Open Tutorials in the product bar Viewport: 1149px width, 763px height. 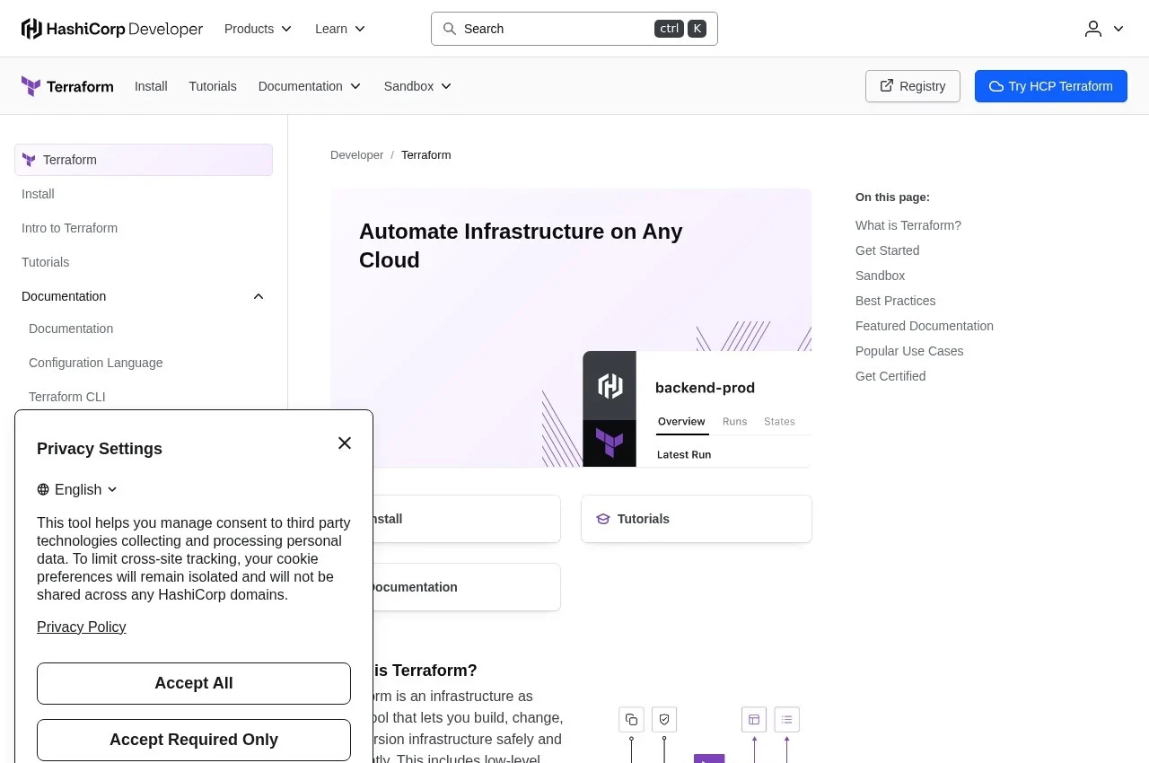click(213, 86)
